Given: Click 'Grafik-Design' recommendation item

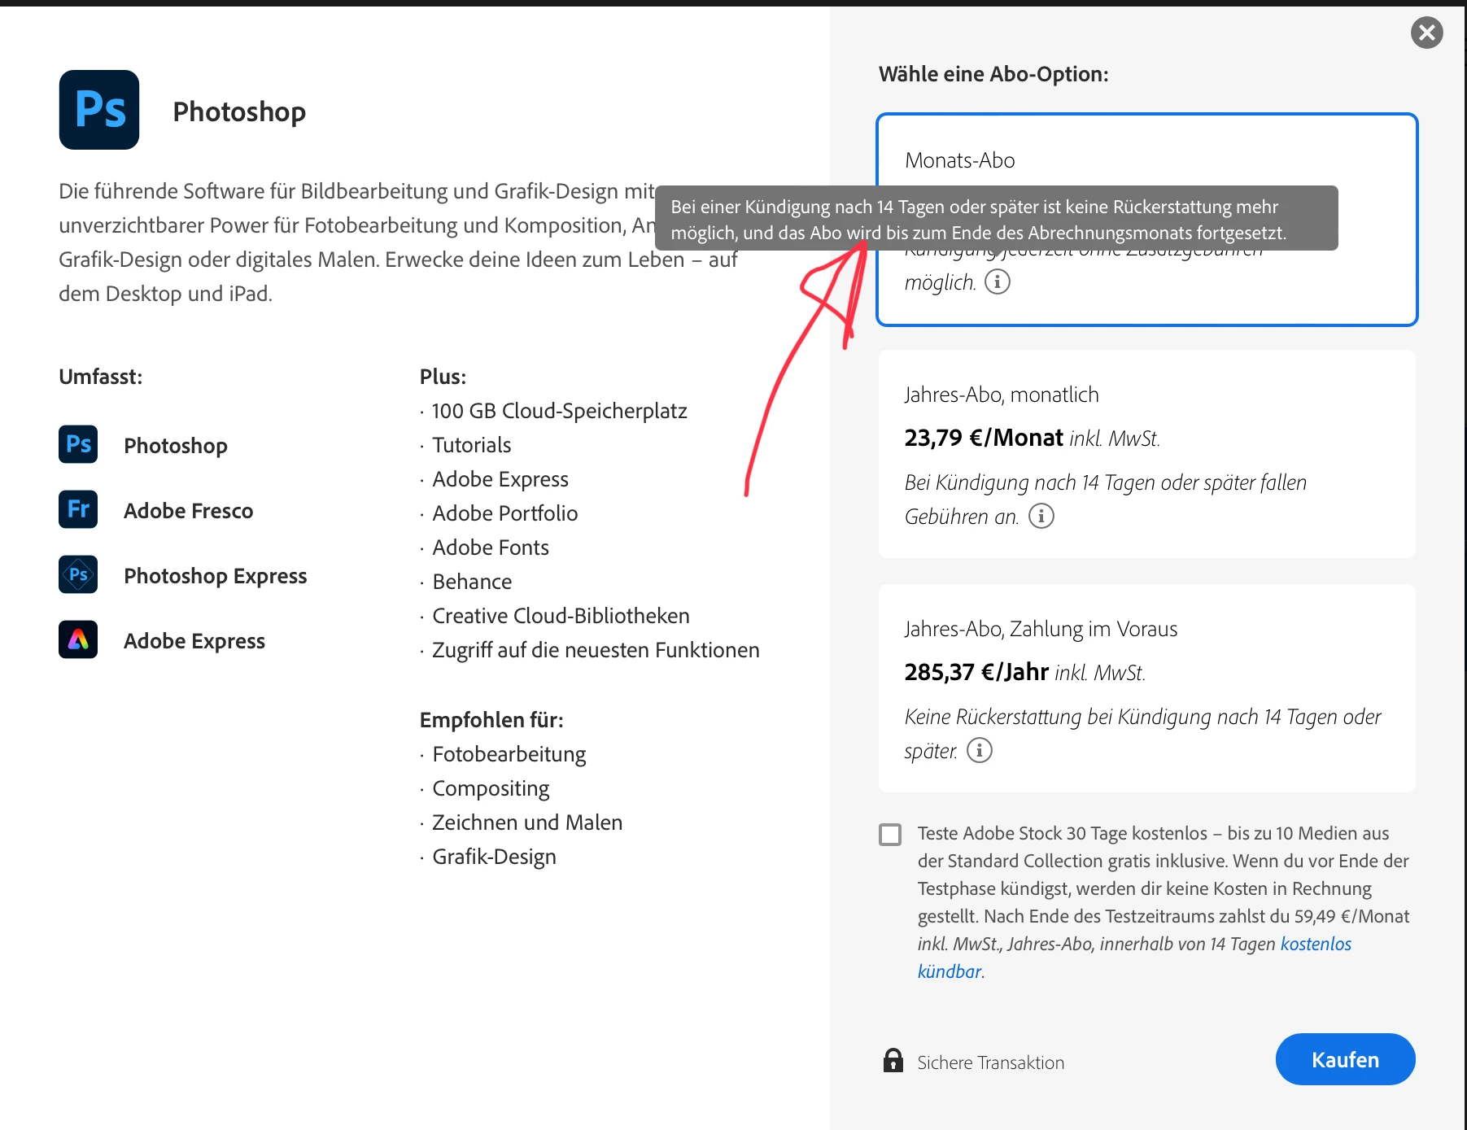Looking at the screenshot, I should click(494, 857).
